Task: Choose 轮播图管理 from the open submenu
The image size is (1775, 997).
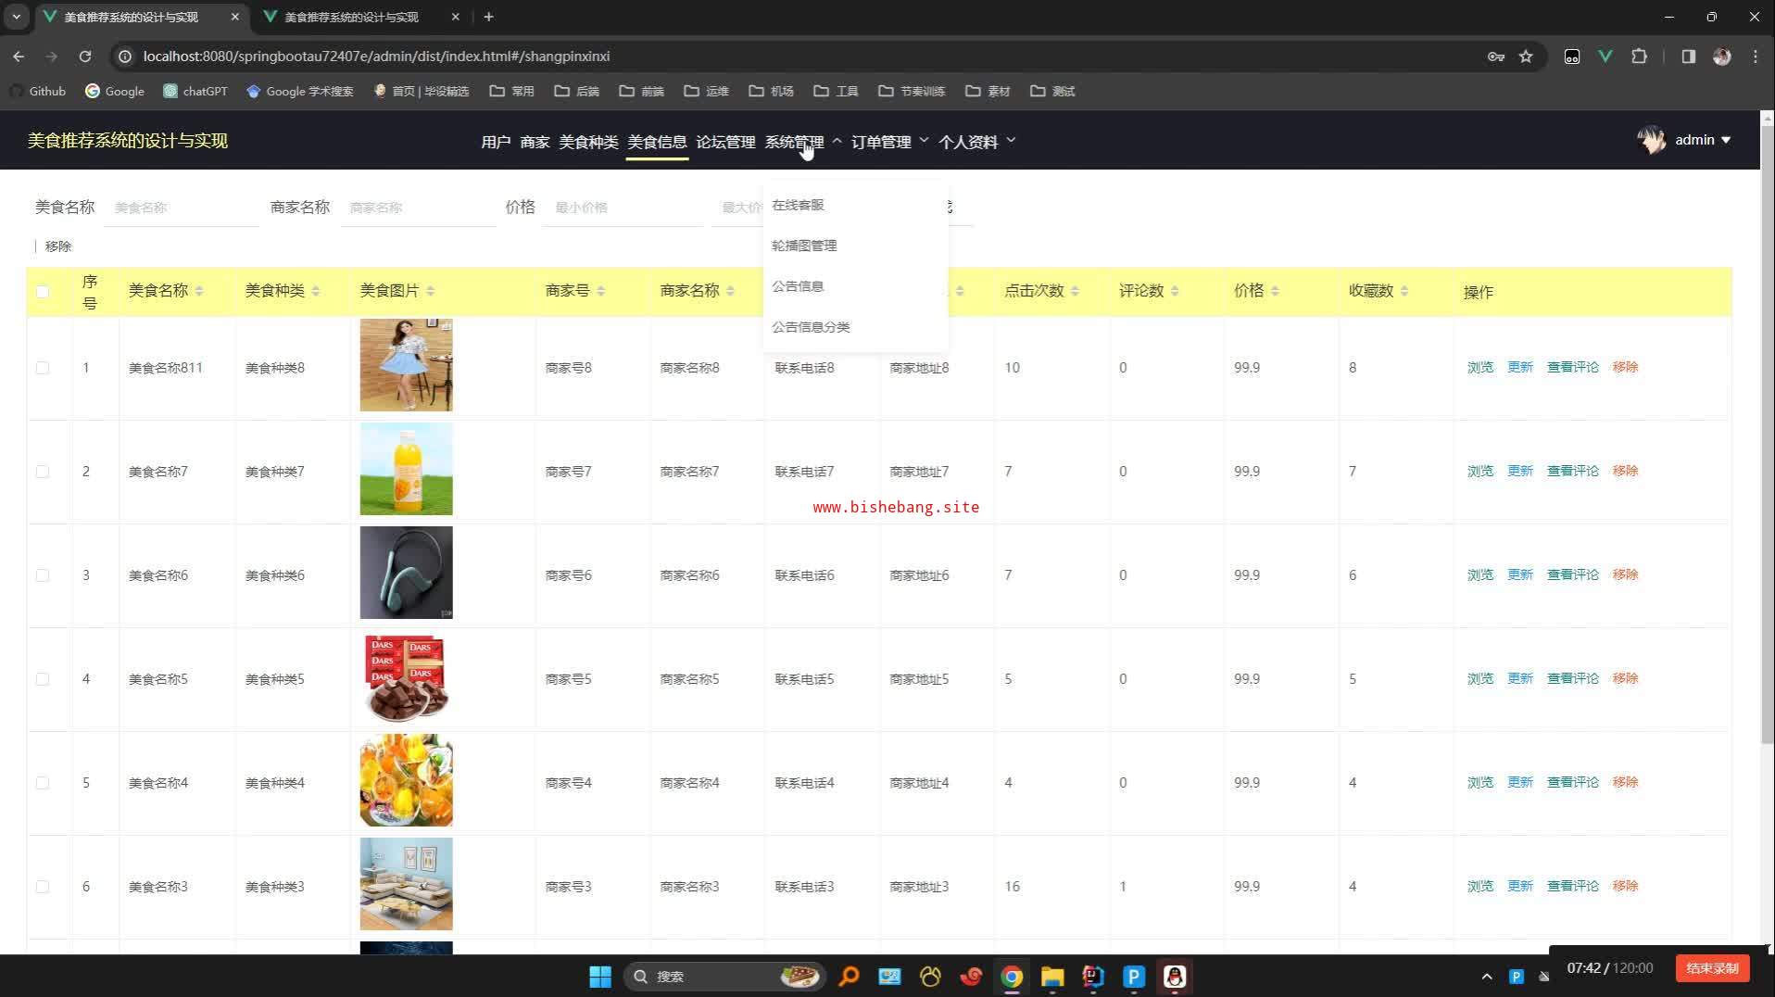Action: (x=804, y=246)
